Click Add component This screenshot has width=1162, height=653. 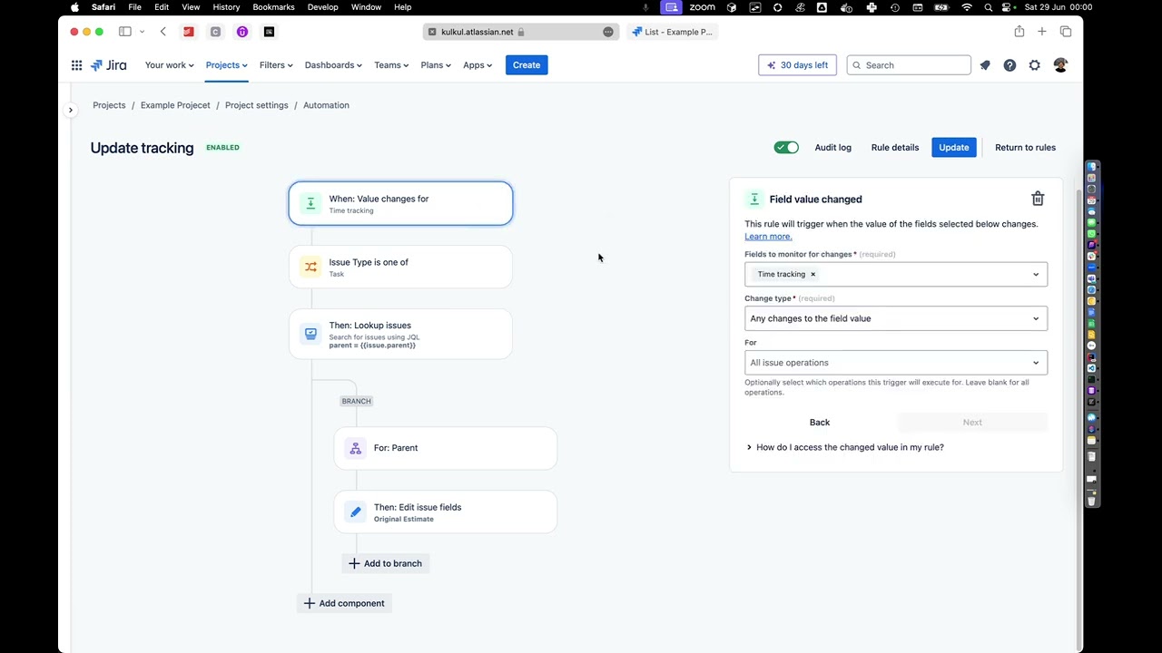[x=344, y=603]
